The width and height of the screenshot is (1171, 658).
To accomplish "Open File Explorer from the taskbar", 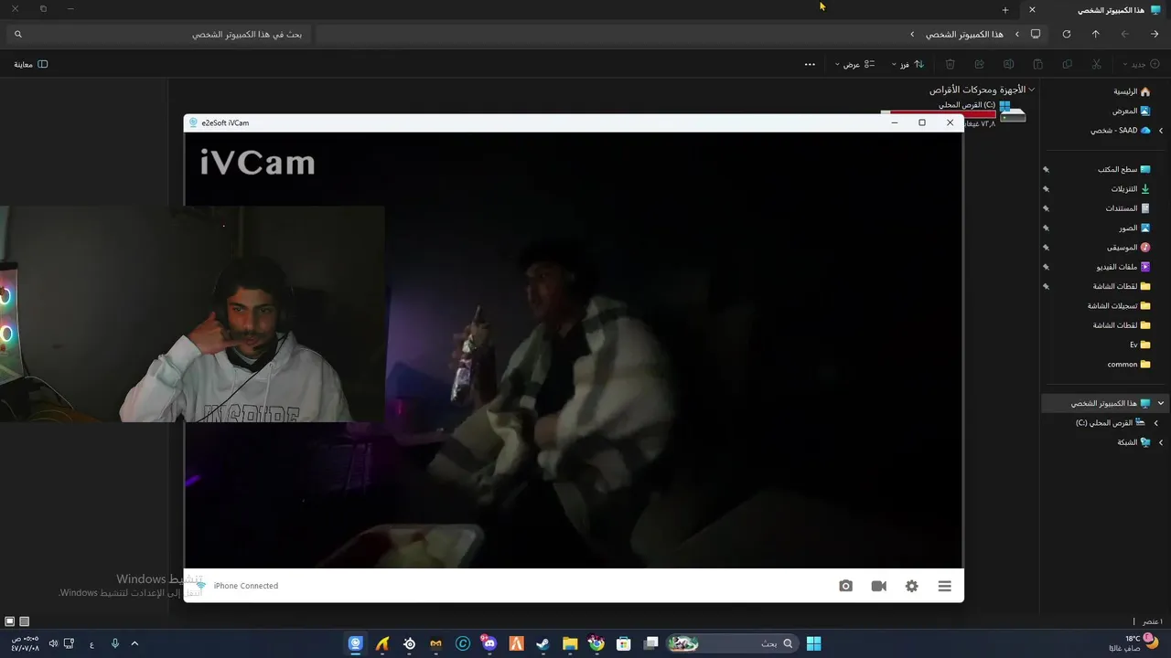I will 570,643.
